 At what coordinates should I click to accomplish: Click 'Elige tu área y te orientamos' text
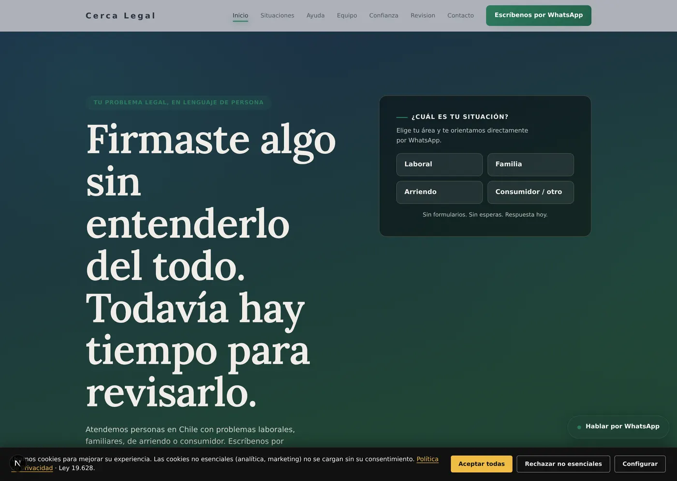pos(462,135)
